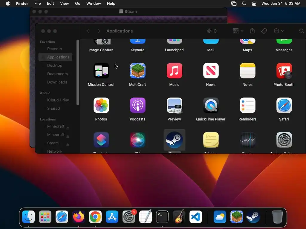The image size is (306, 229).
Task: Select Downloads in the sidebar
Action: [x=55, y=82]
